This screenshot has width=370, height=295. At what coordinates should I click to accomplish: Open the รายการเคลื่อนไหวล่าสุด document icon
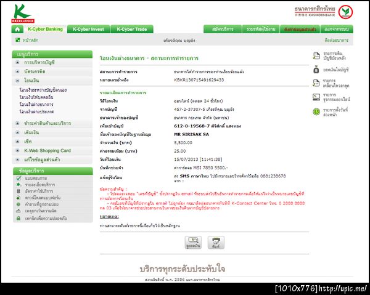pos(316,83)
